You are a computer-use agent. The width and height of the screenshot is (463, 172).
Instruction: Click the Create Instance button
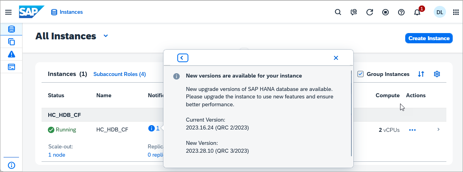click(429, 38)
